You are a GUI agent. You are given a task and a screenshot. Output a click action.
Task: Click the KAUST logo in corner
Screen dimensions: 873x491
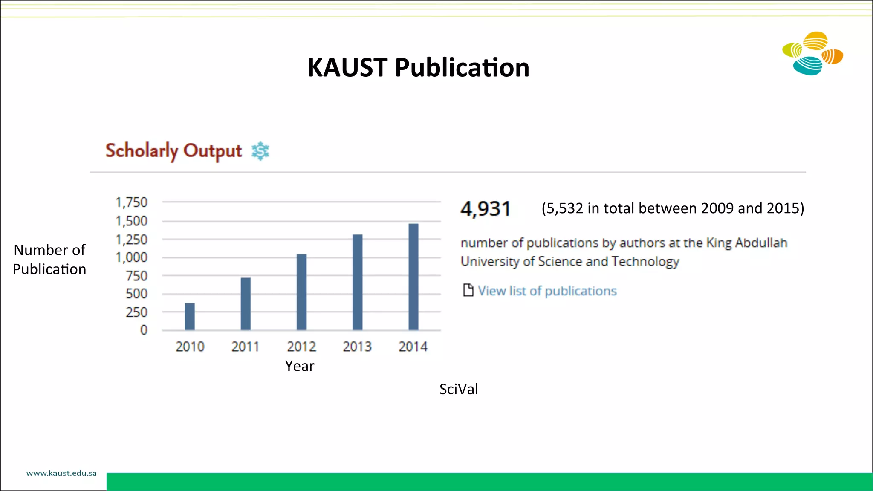click(x=813, y=53)
